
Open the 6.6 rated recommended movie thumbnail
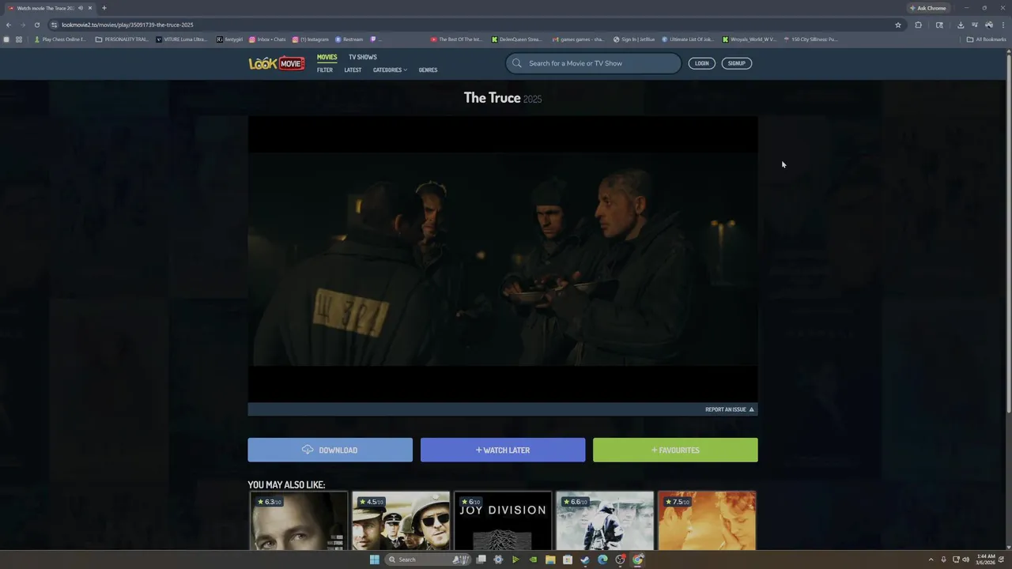[605, 521]
